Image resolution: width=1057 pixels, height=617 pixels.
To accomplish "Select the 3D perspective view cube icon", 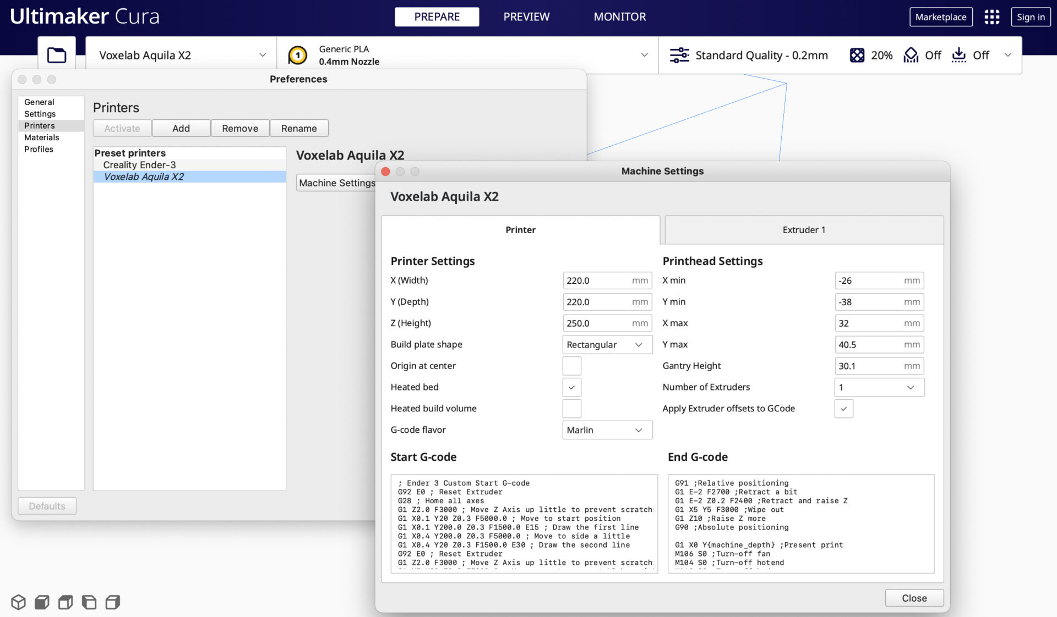I will [18, 602].
